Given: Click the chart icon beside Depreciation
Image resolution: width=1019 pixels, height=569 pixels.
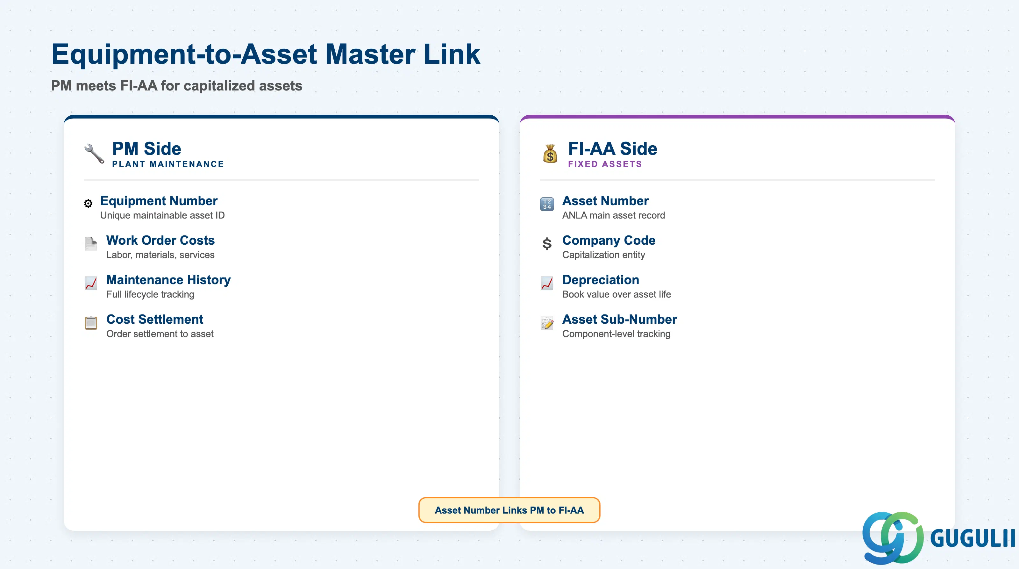Looking at the screenshot, I should [547, 283].
